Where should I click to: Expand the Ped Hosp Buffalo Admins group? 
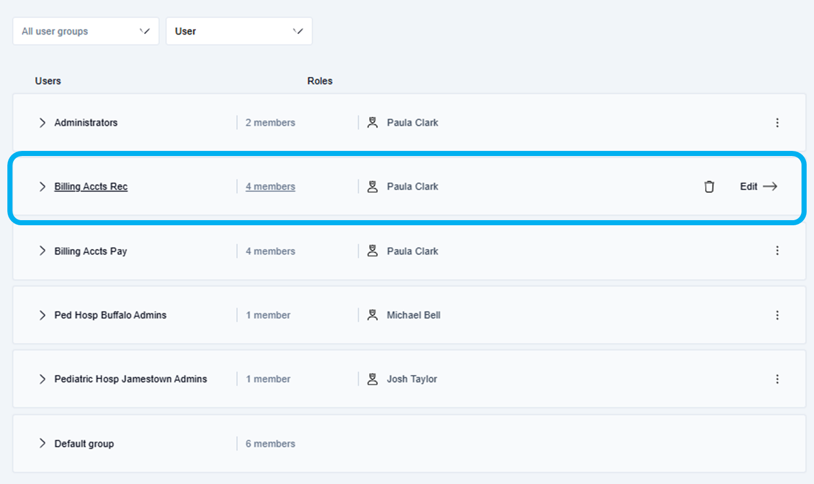point(42,315)
